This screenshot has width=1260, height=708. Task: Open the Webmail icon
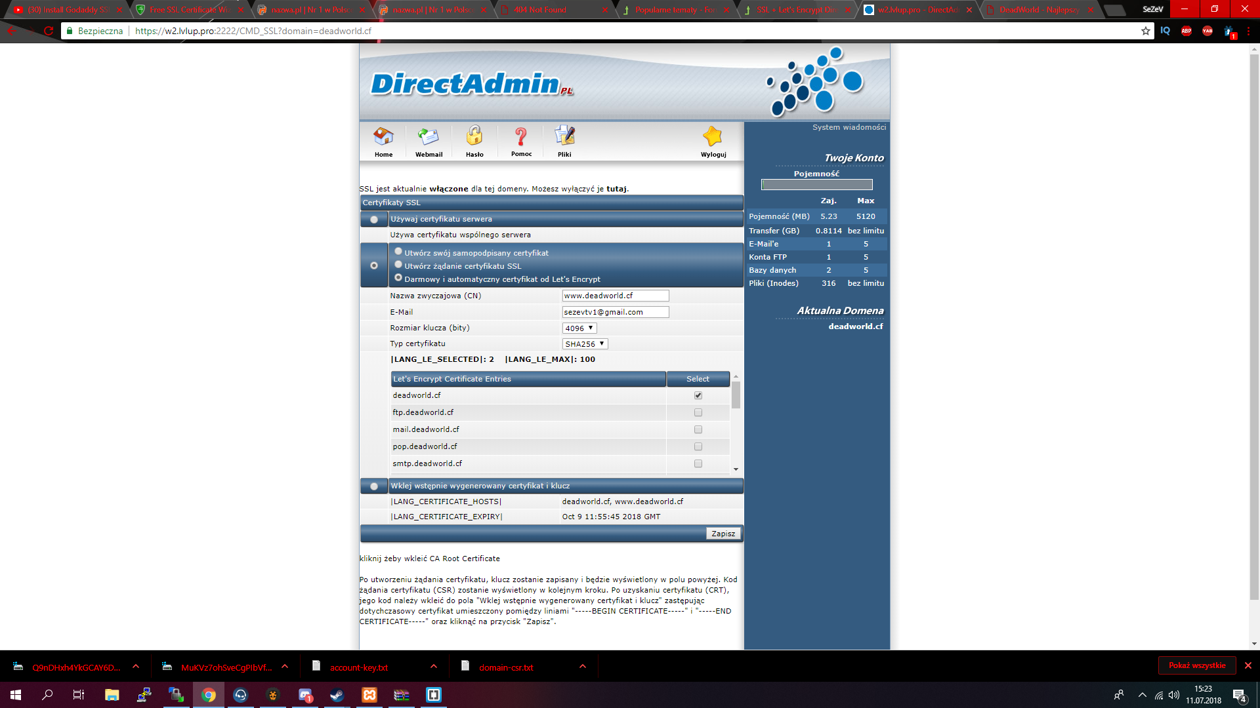click(429, 138)
